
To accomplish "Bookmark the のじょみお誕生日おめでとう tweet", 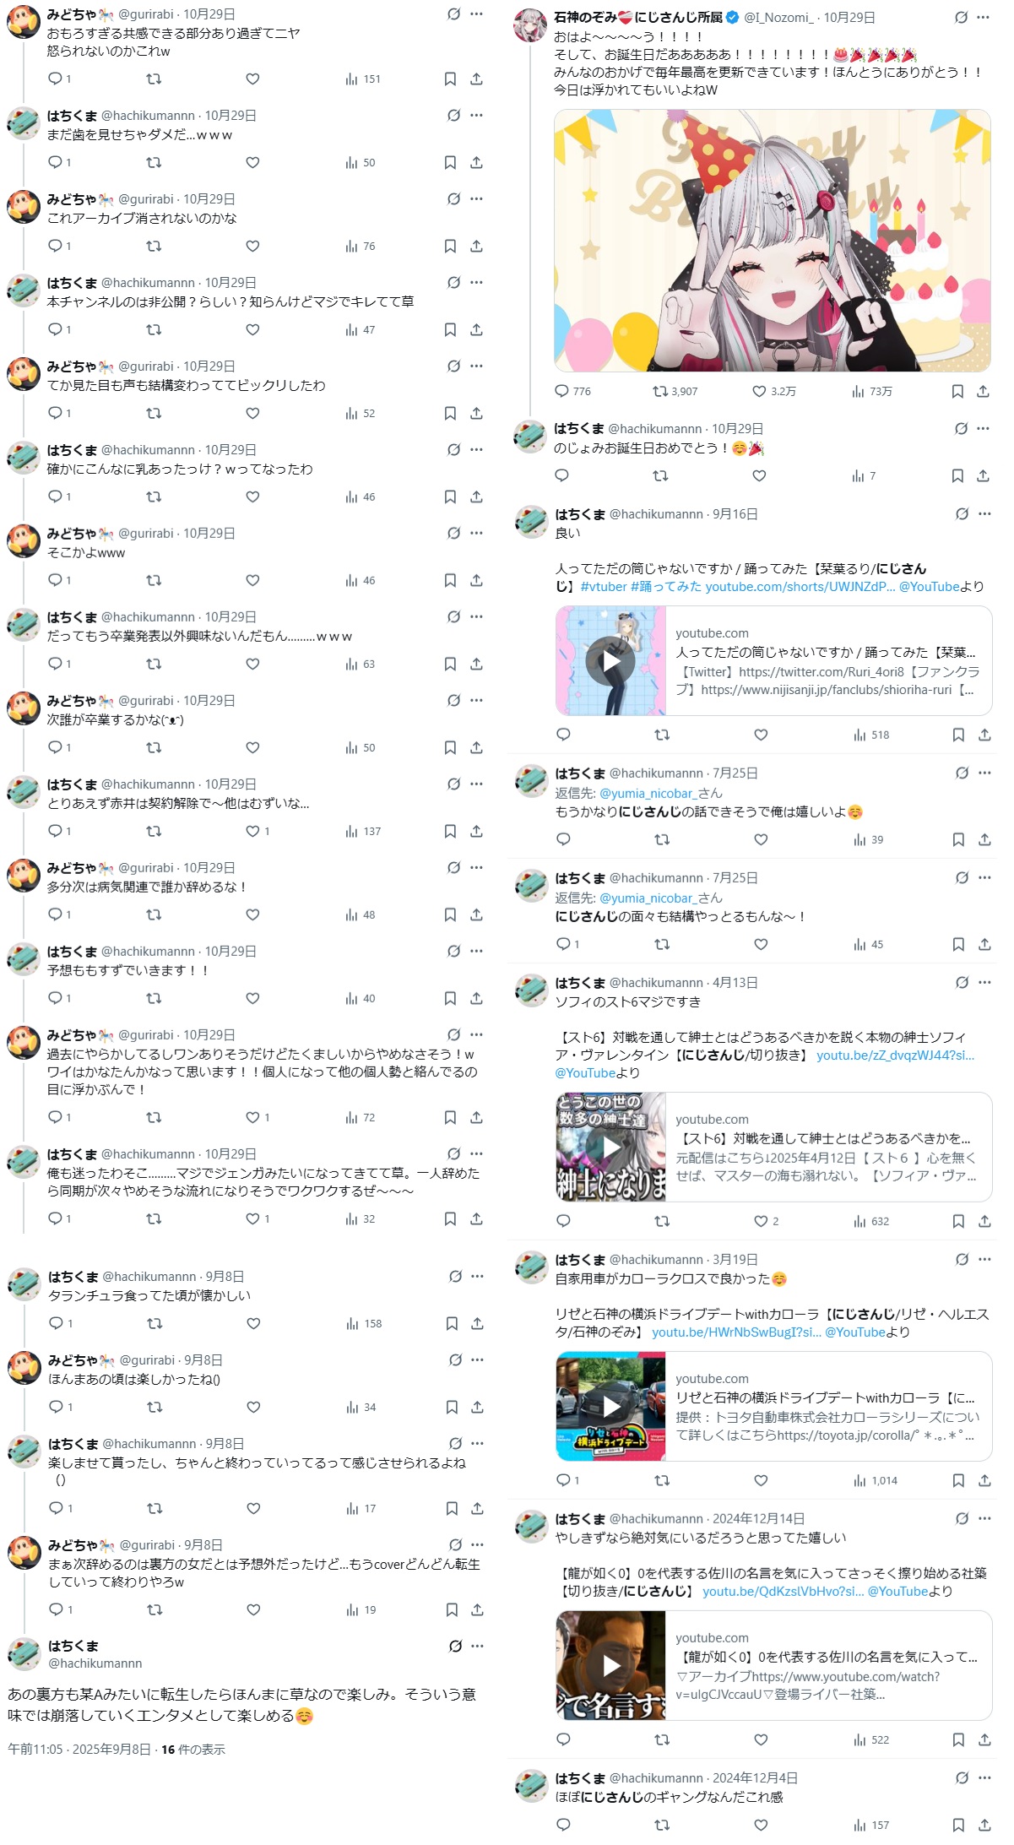I will click(x=957, y=476).
